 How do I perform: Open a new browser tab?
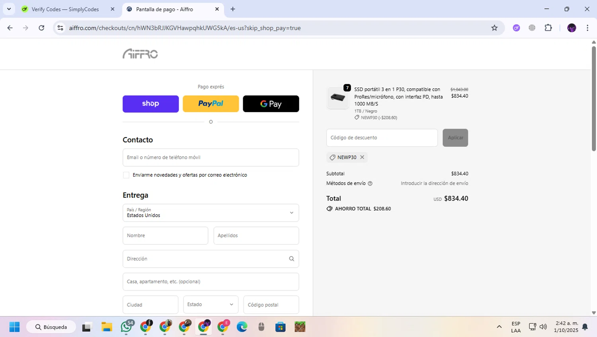coord(233,9)
